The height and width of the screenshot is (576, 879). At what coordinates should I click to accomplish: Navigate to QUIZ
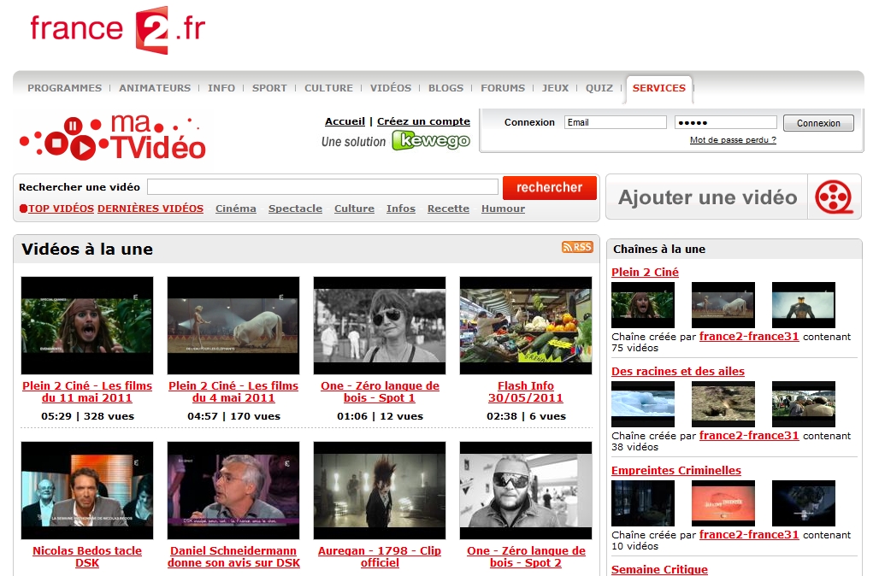(x=599, y=88)
